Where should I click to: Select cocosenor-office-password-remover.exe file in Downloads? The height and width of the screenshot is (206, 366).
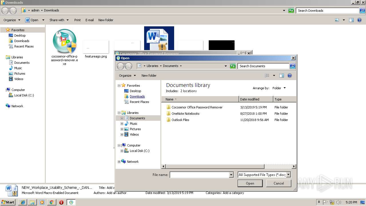click(x=65, y=47)
